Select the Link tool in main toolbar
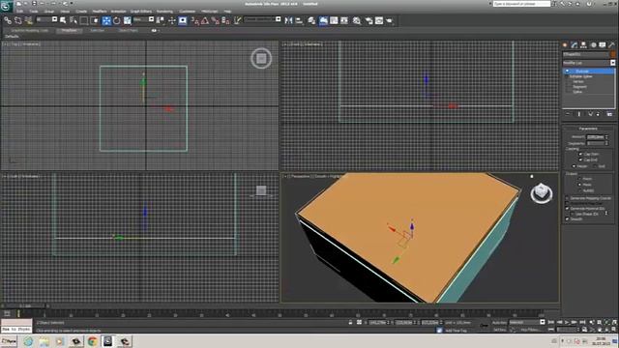 pyautogui.click(x=8, y=20)
